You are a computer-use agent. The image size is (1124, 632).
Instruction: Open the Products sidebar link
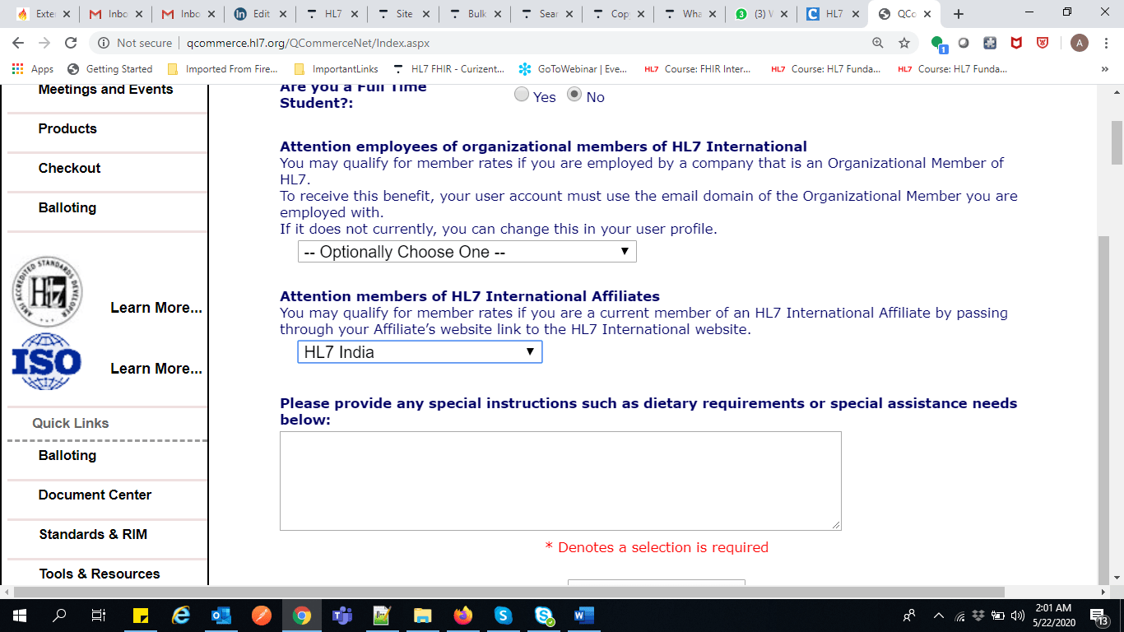click(67, 128)
